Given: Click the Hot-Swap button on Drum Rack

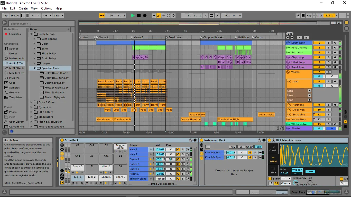Looking at the screenshot, I should click(191, 140).
